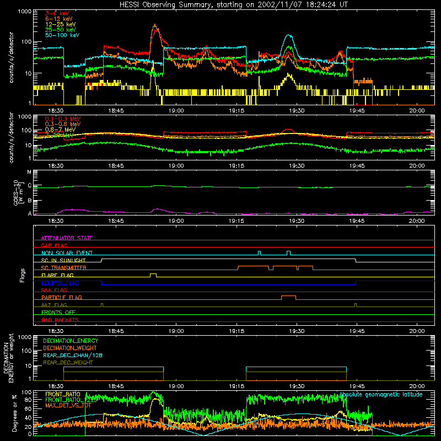Click the 12-25 keV legend label
The image size is (441, 441).
61,24
